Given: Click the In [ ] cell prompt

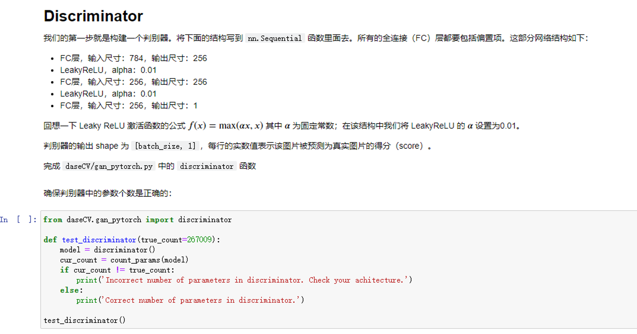Looking at the screenshot, I should pos(19,220).
